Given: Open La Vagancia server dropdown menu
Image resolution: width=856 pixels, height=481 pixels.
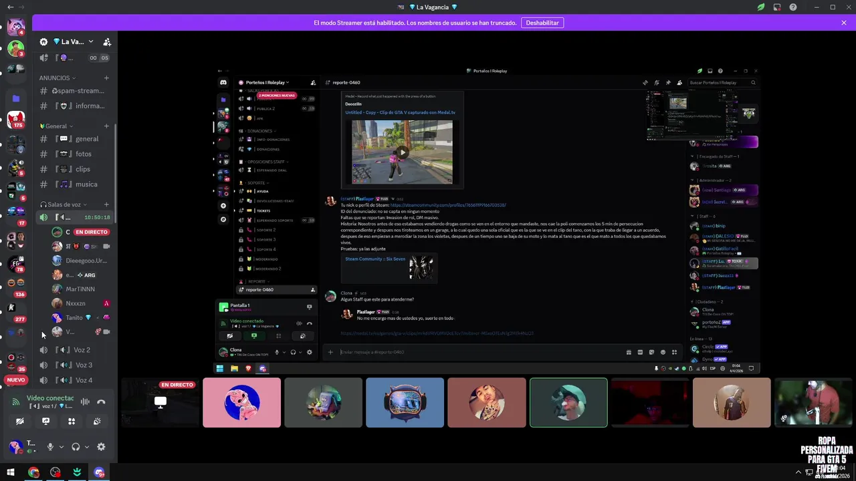Looking at the screenshot, I should tap(91, 41).
